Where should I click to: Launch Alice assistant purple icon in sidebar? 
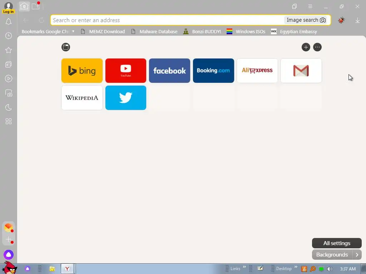click(9, 255)
